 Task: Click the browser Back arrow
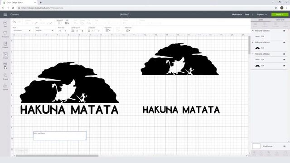click(x=3, y=8)
